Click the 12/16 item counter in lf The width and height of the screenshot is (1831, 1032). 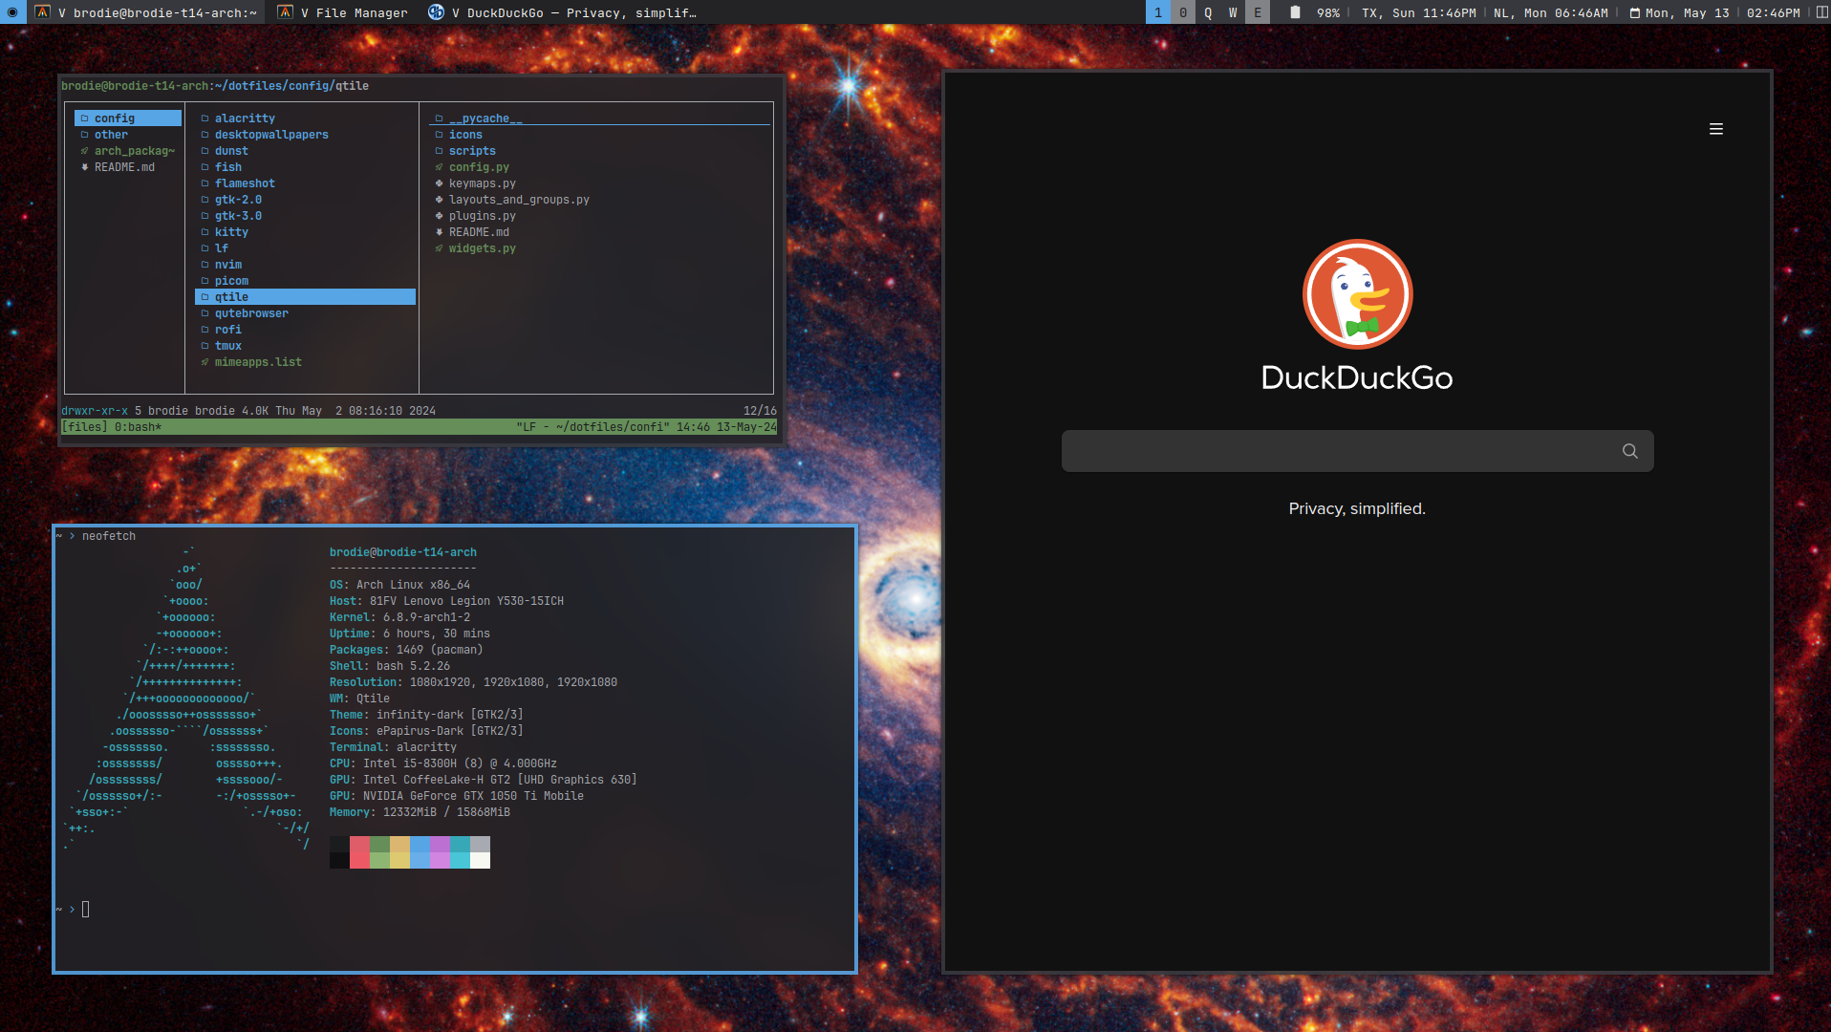[760, 411]
